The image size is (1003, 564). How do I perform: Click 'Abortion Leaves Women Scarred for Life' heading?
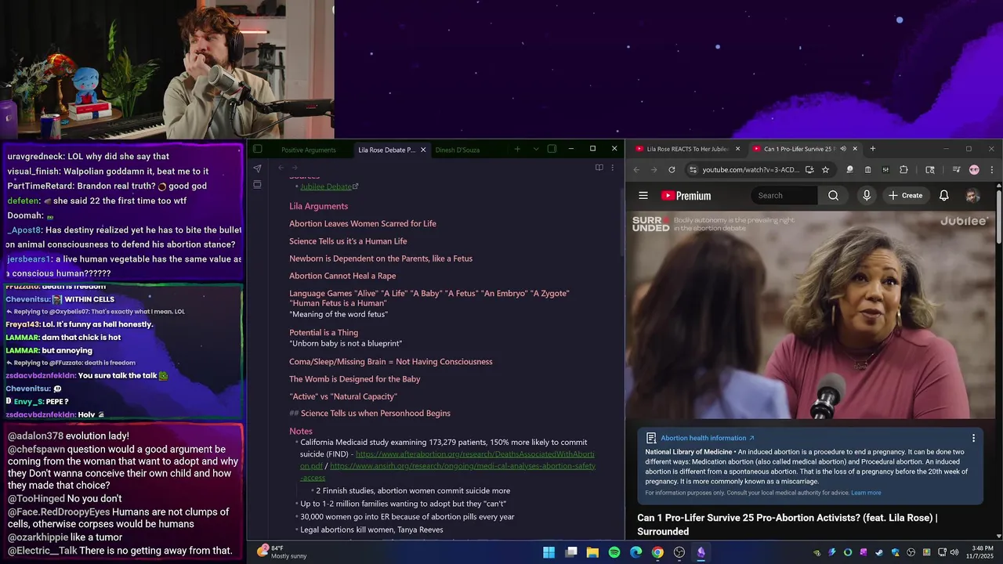click(363, 223)
